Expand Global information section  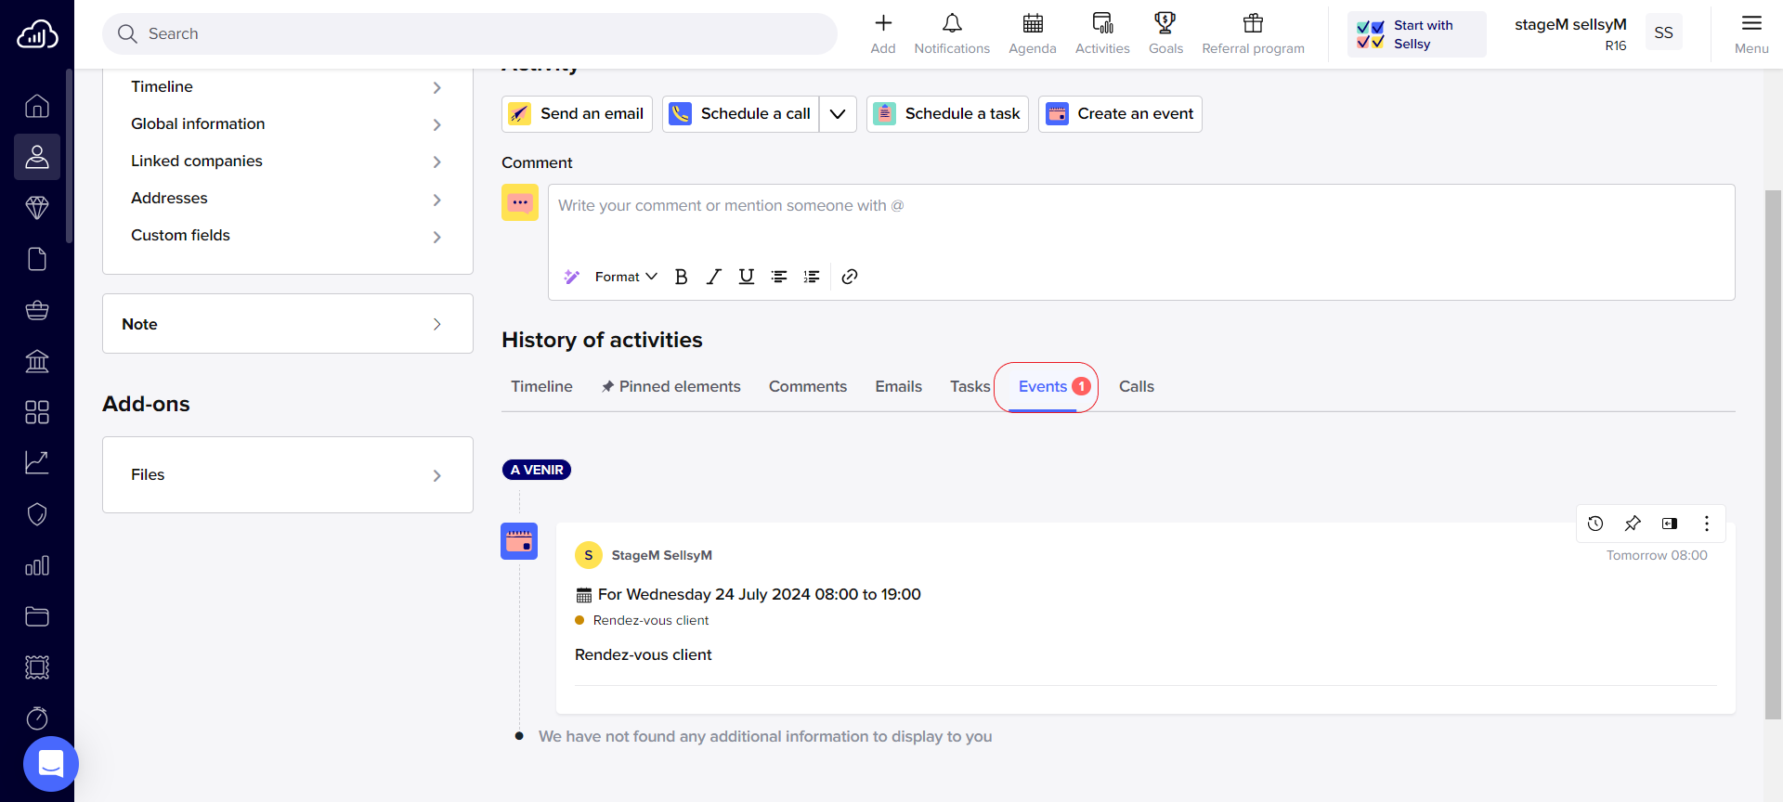click(x=288, y=123)
